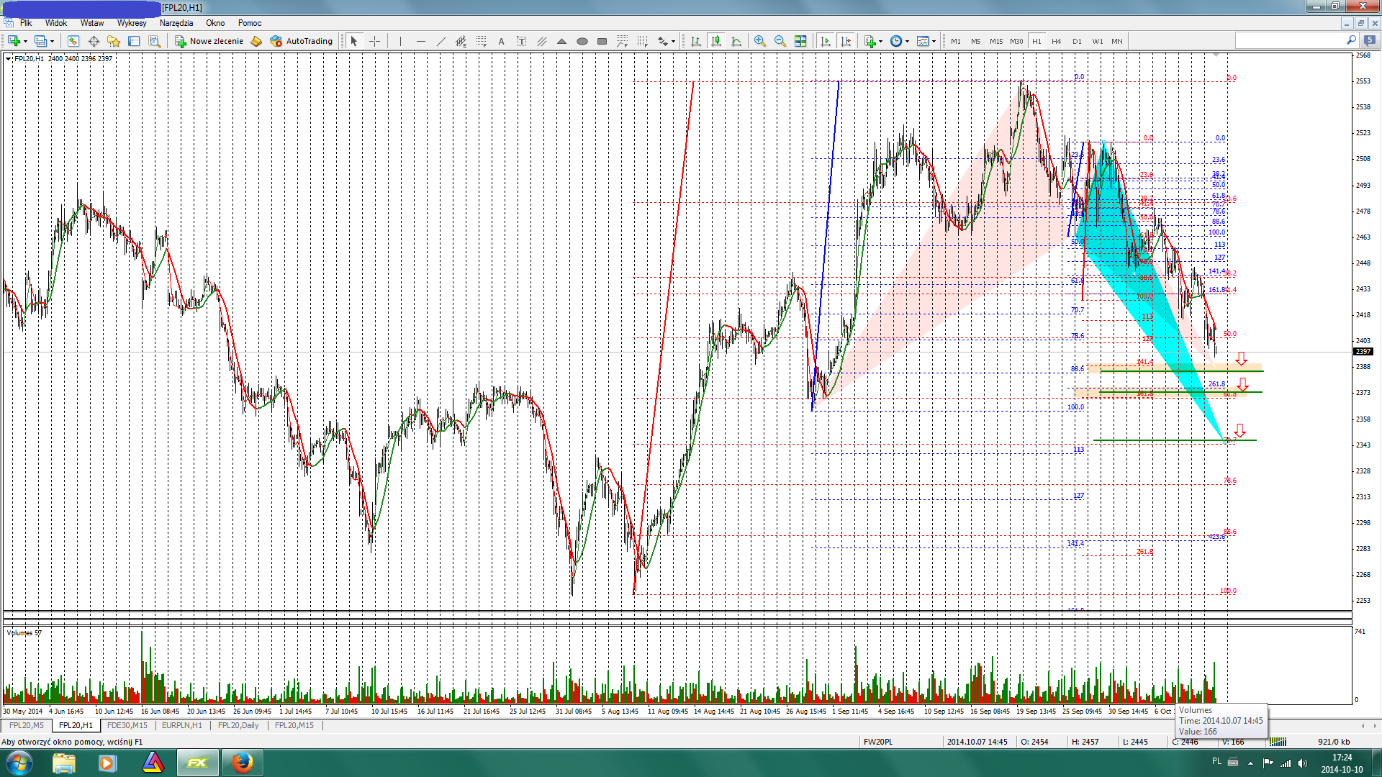Draw a horizontal line tool

[x=420, y=41]
